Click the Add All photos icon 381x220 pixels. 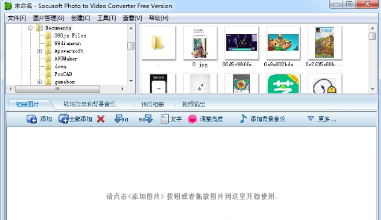tap(63, 119)
